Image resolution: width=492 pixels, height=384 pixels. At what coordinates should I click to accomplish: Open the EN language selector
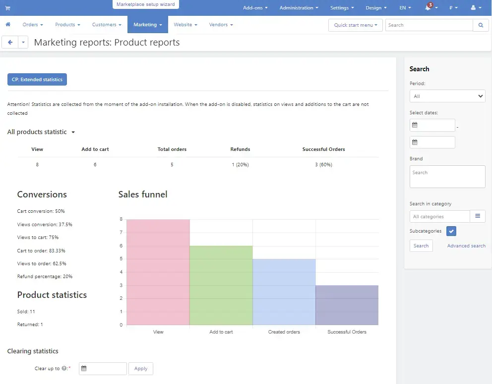tap(405, 8)
